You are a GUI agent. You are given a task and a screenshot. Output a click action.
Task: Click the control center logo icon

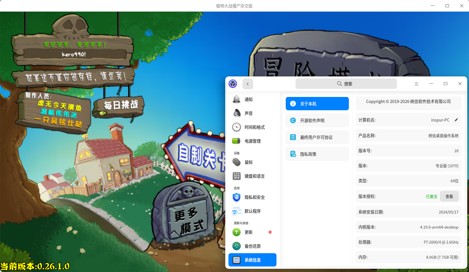click(233, 84)
